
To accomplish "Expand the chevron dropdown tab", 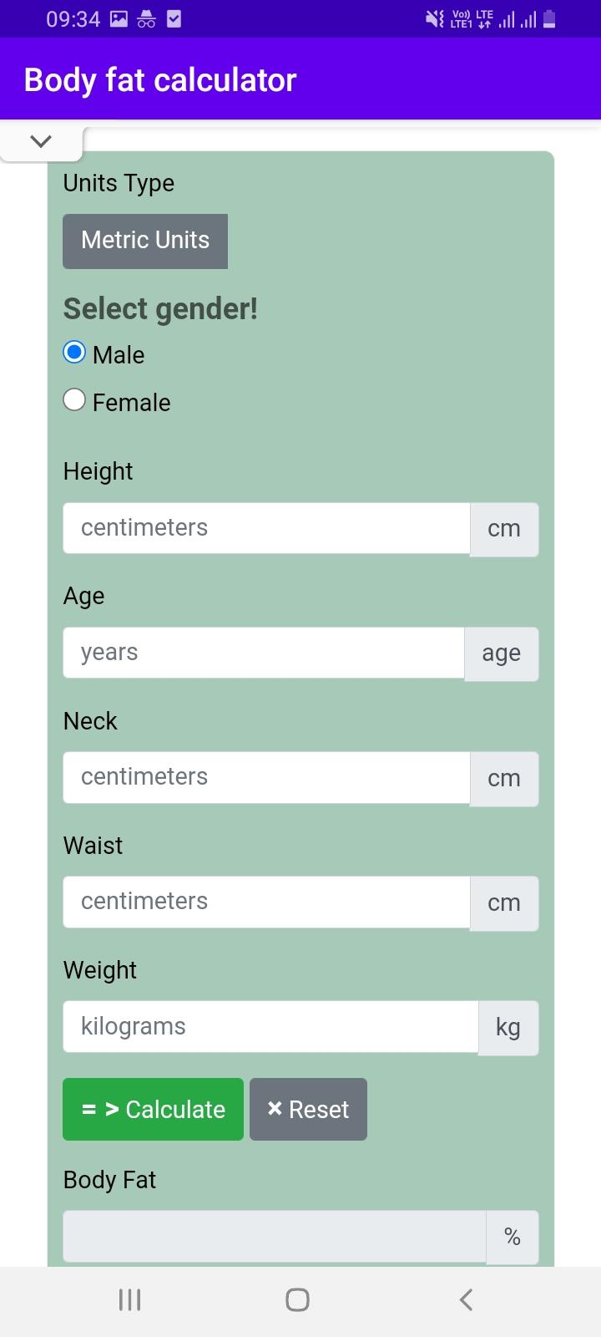I will [41, 141].
